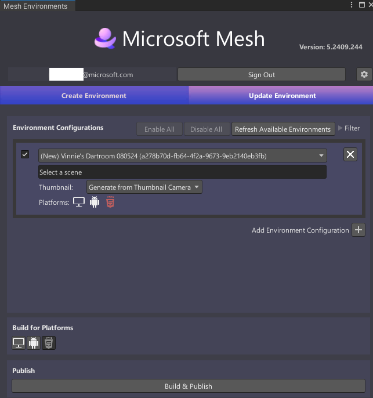The width and height of the screenshot is (373, 398).
Task: Add a new environment configuration with plus
Action: tap(358, 230)
